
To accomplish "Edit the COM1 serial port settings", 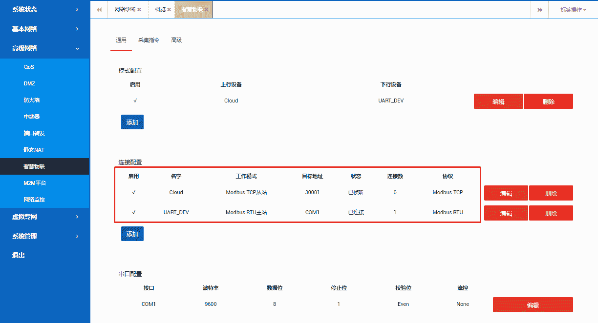I will (x=533, y=304).
